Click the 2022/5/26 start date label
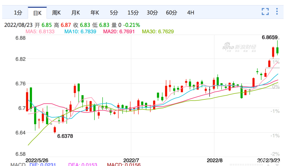This screenshot has width=287, height=166. [x=37, y=160]
